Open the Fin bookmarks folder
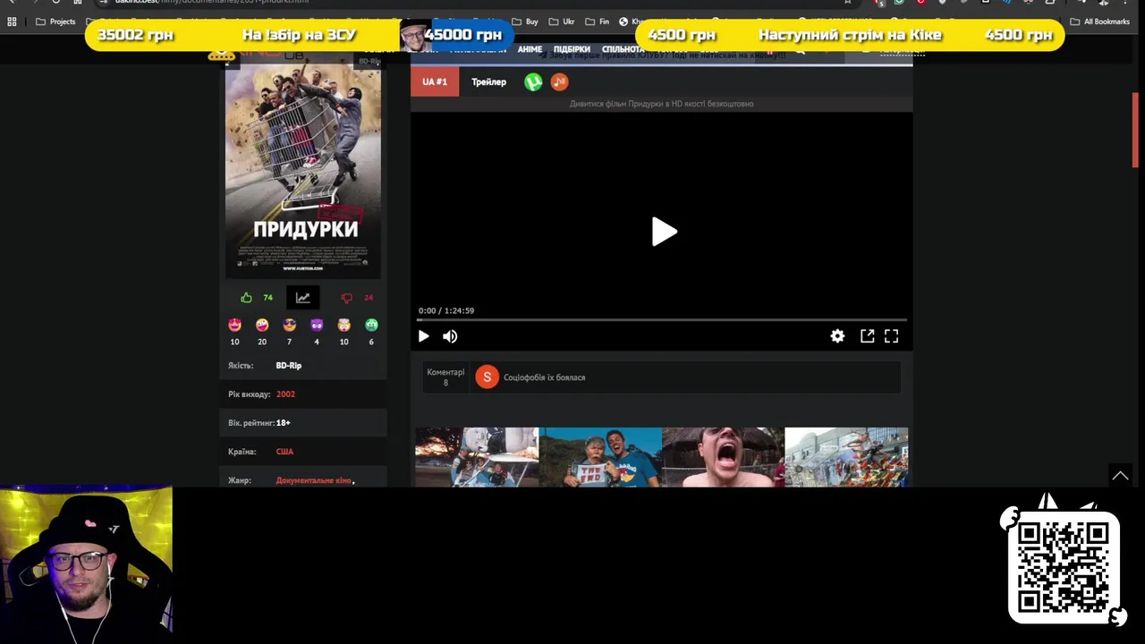 tap(598, 21)
